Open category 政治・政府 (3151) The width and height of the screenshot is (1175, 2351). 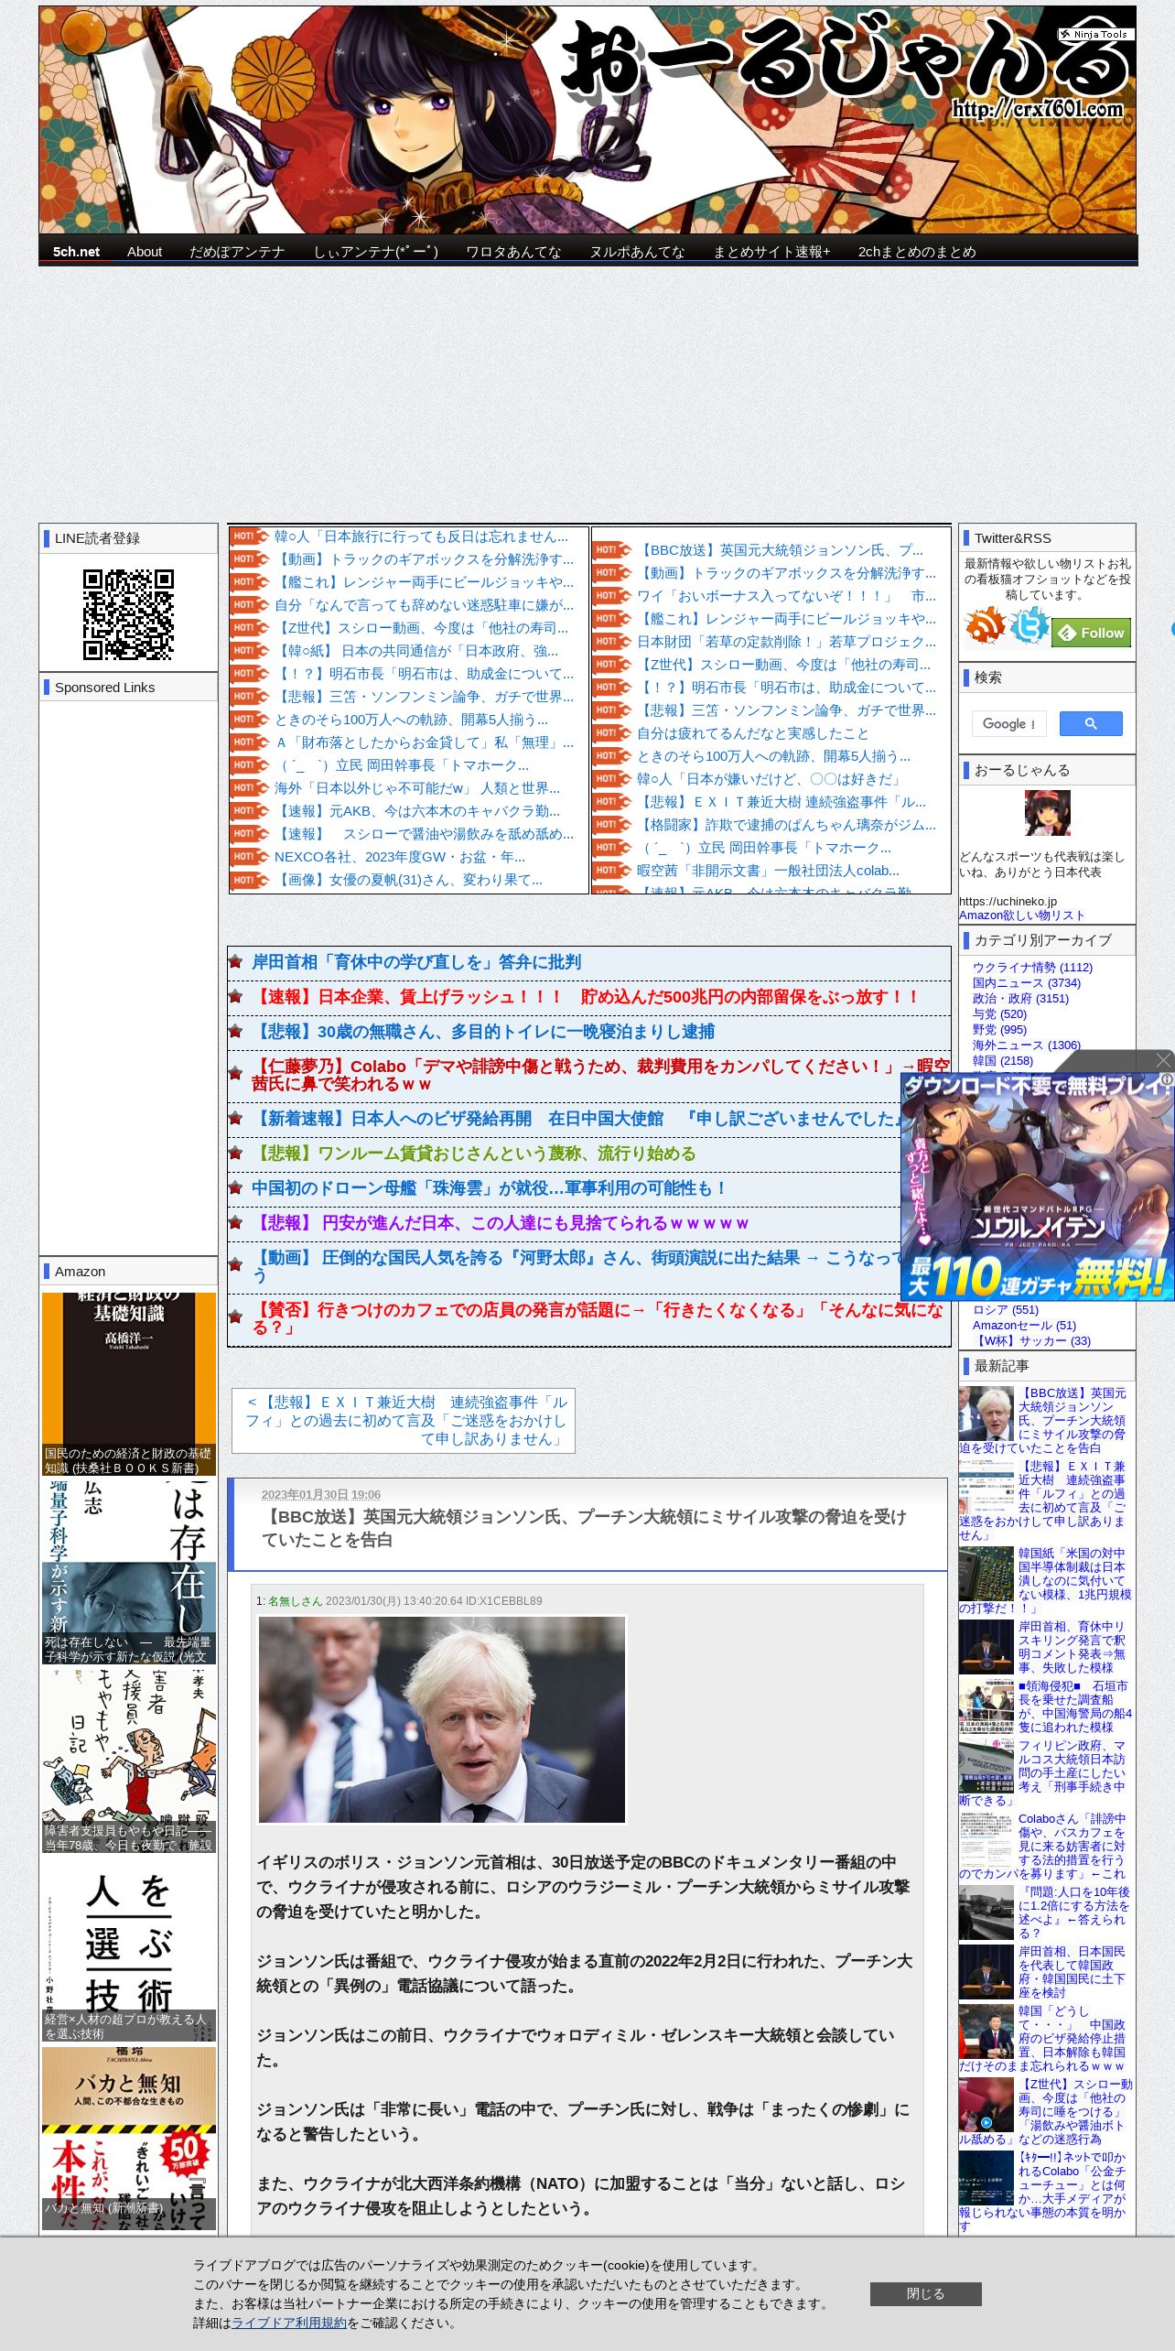(1020, 999)
